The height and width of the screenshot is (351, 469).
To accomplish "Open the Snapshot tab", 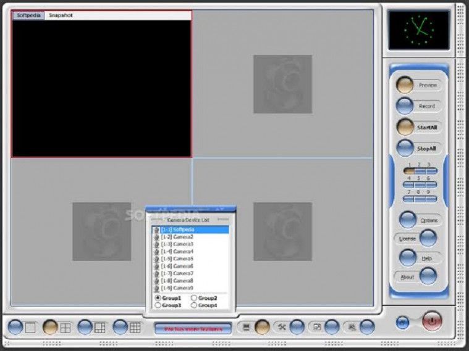I will coord(61,15).
